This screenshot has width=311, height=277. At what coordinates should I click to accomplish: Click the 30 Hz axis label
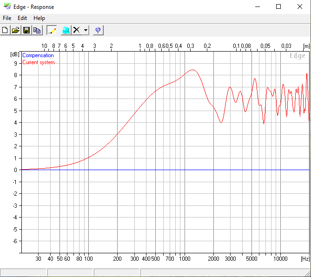pos(38,259)
